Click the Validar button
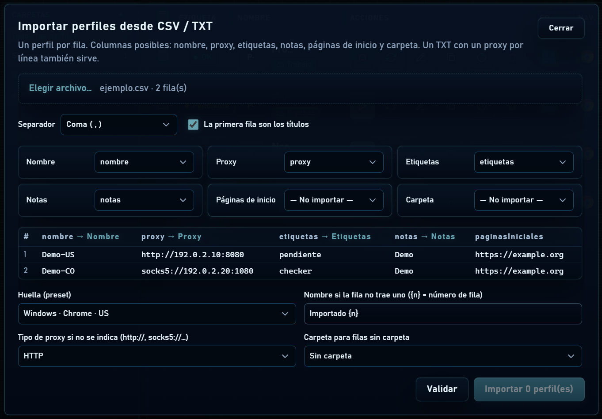Screen dimensions: 602x419 [x=442, y=389]
